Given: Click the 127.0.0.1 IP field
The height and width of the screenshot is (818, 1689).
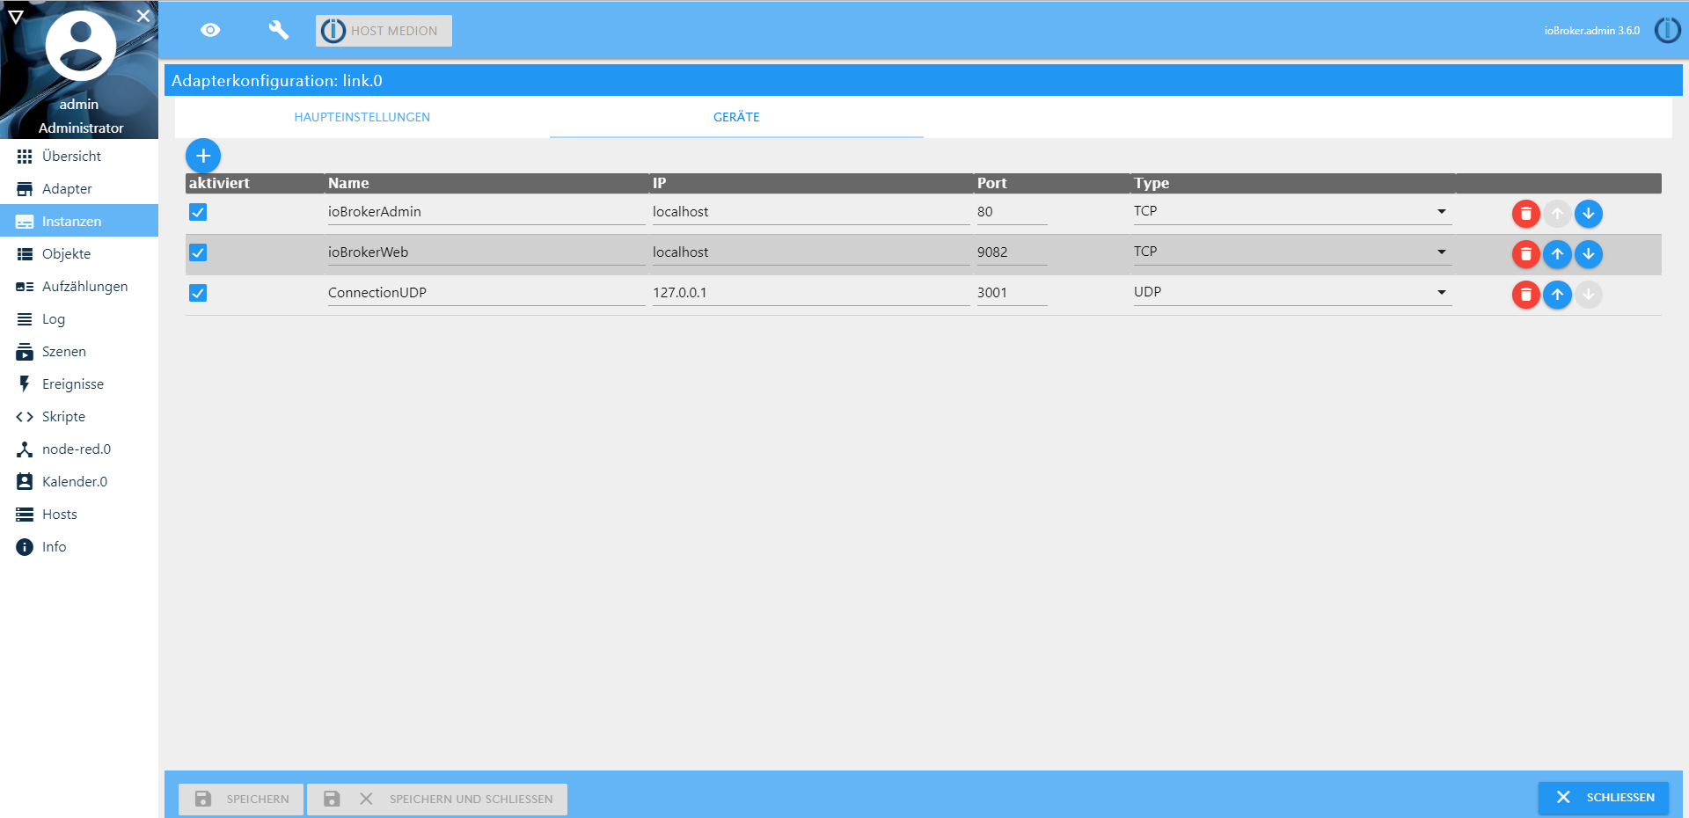Looking at the screenshot, I should point(811,293).
